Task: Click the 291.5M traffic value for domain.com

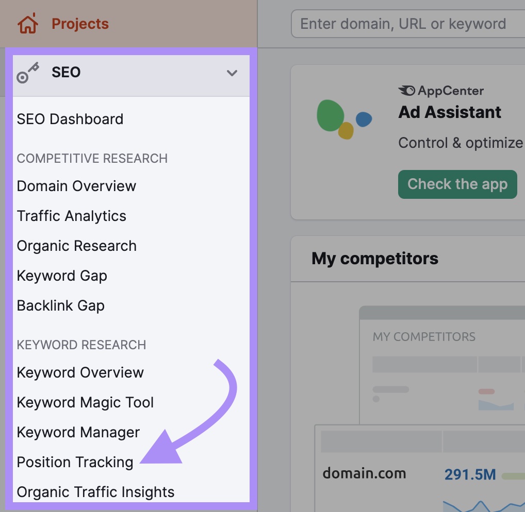Action: tap(470, 474)
